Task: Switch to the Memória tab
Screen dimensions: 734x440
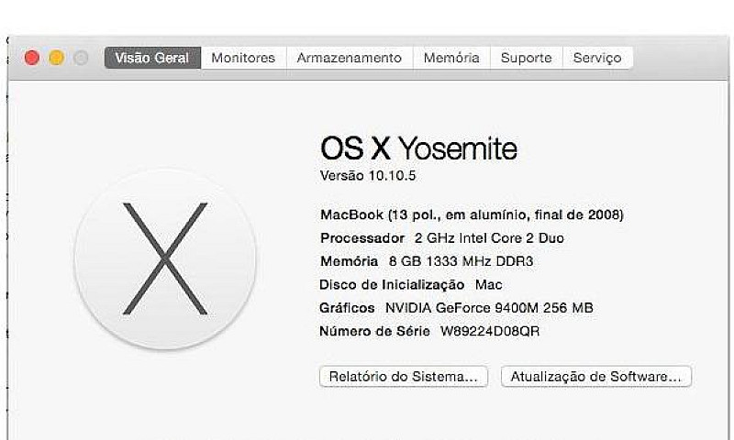Action: (x=451, y=58)
